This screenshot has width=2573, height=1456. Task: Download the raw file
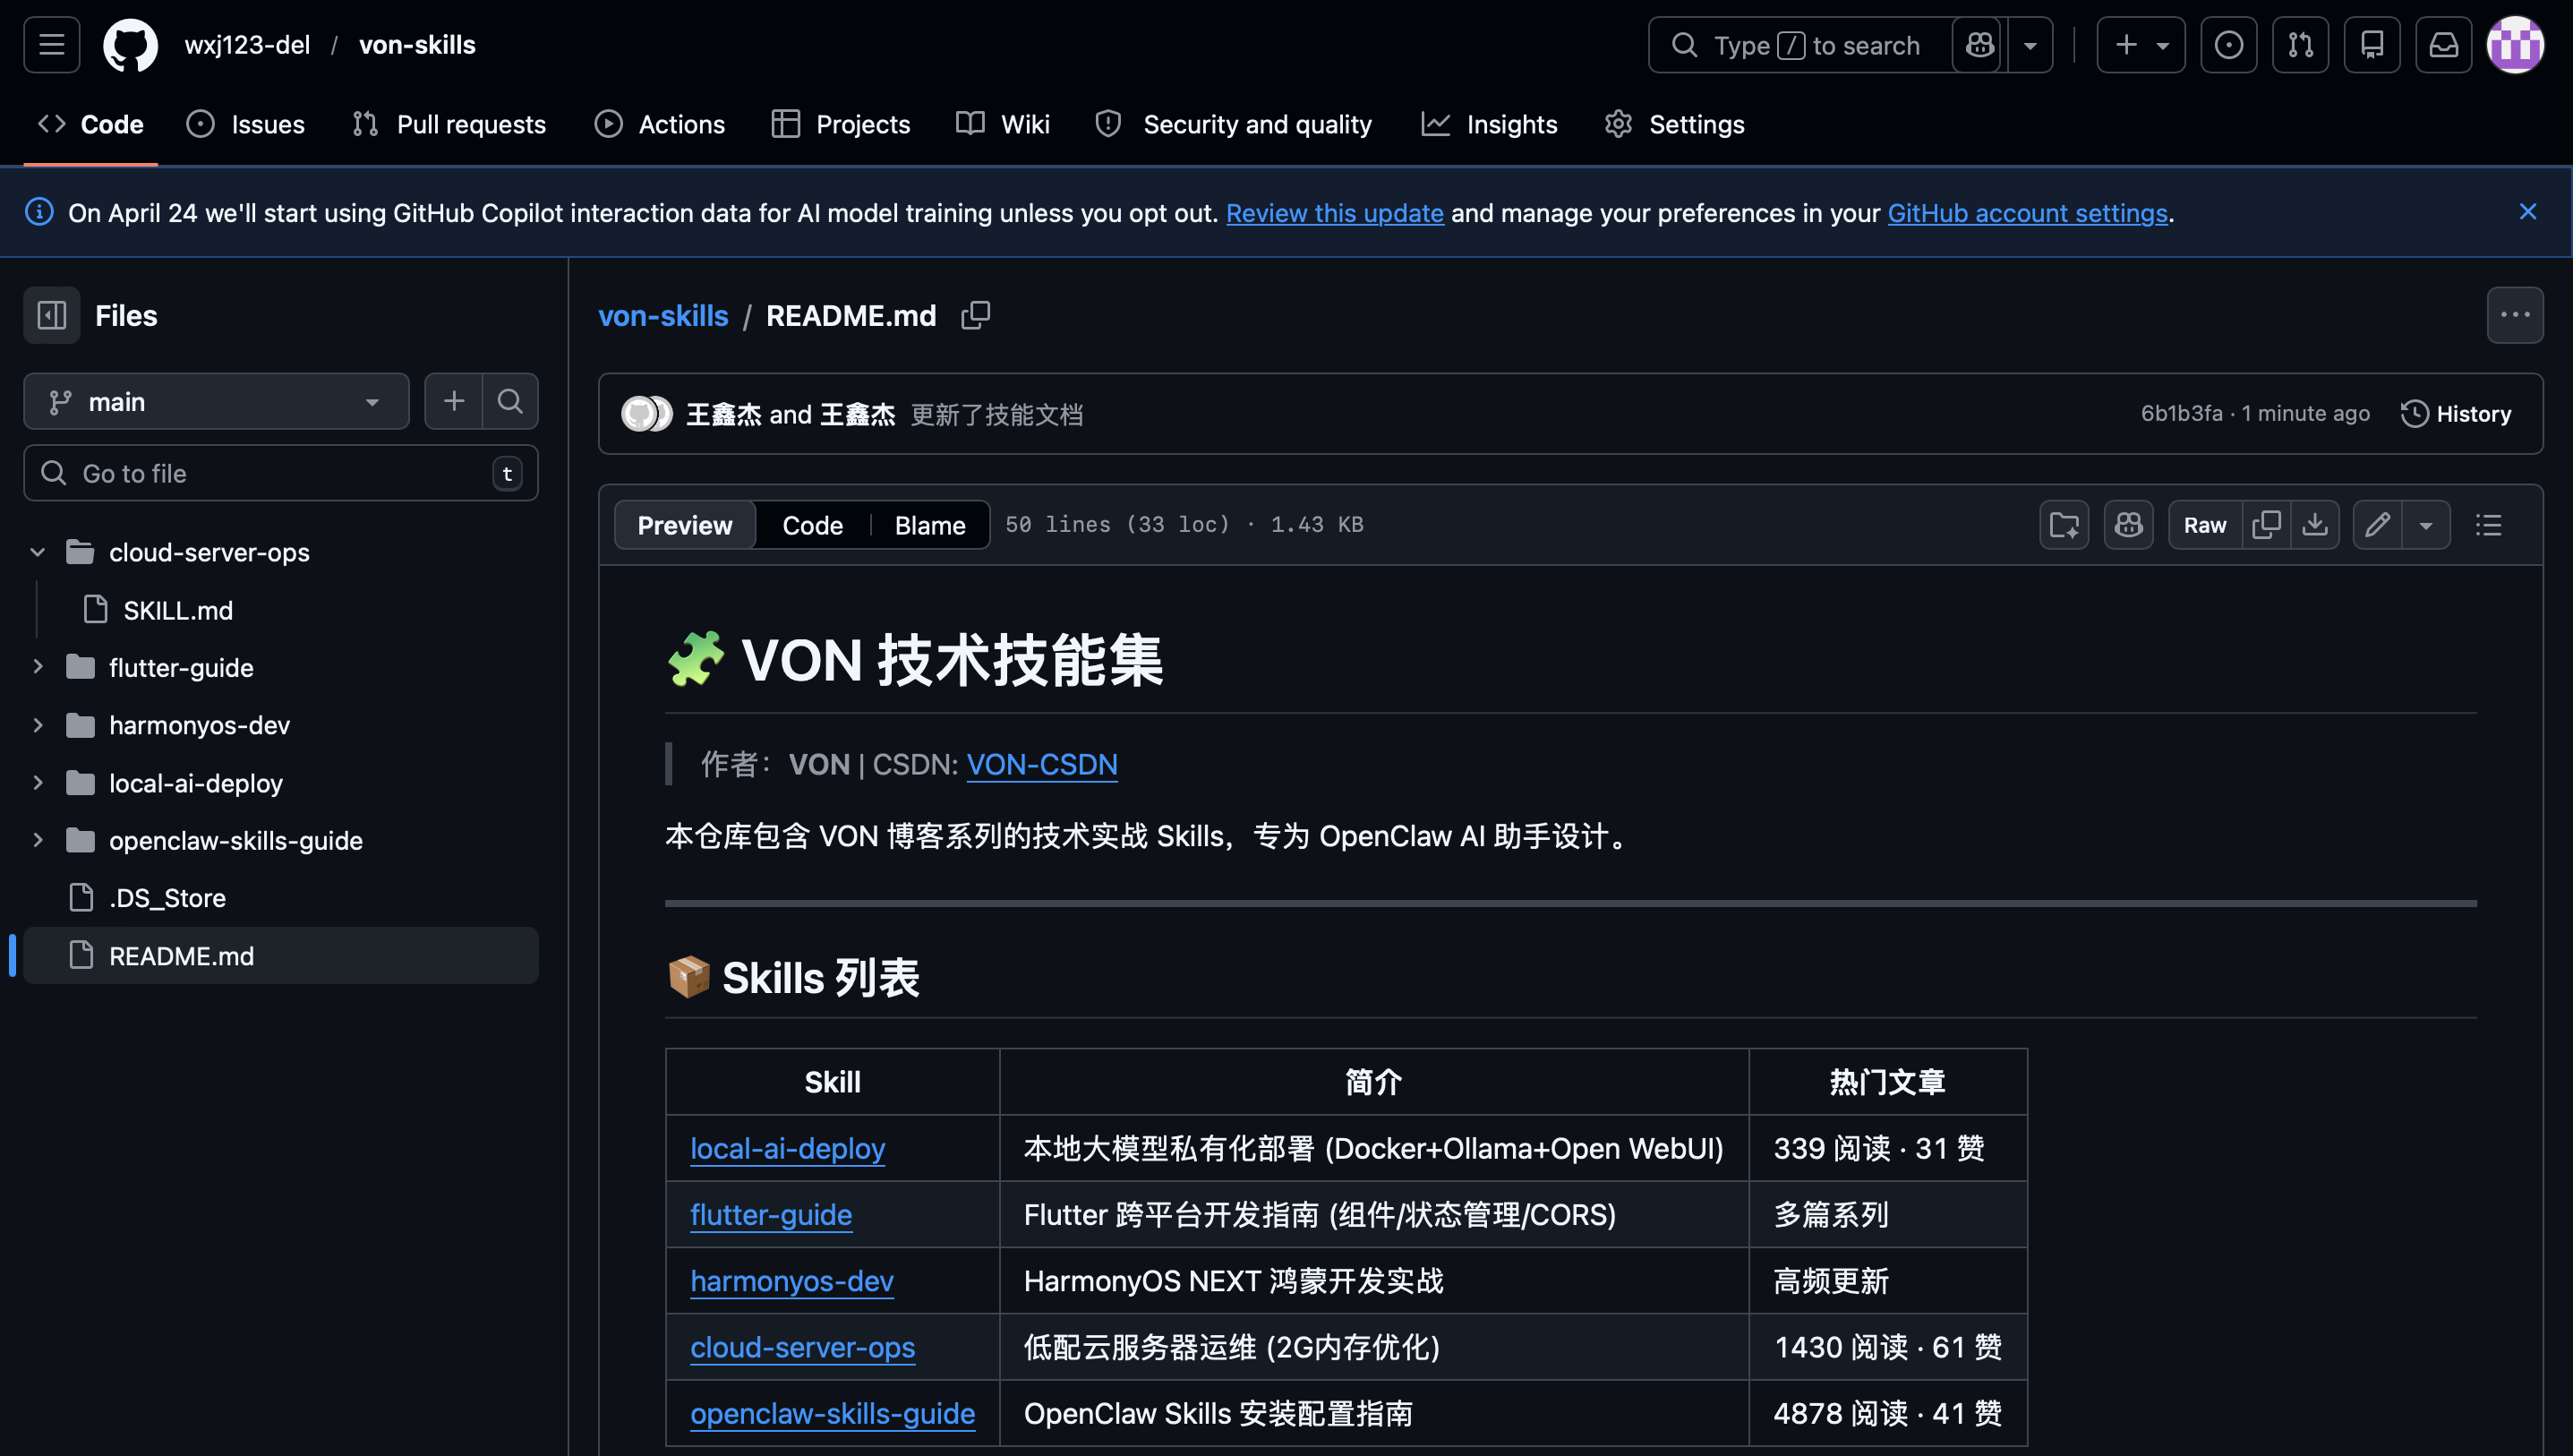(2314, 525)
